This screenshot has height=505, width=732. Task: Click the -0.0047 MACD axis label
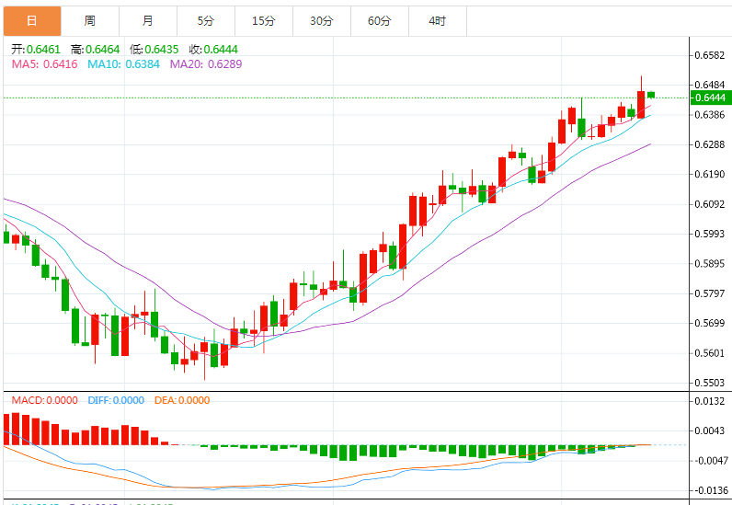coord(710,461)
